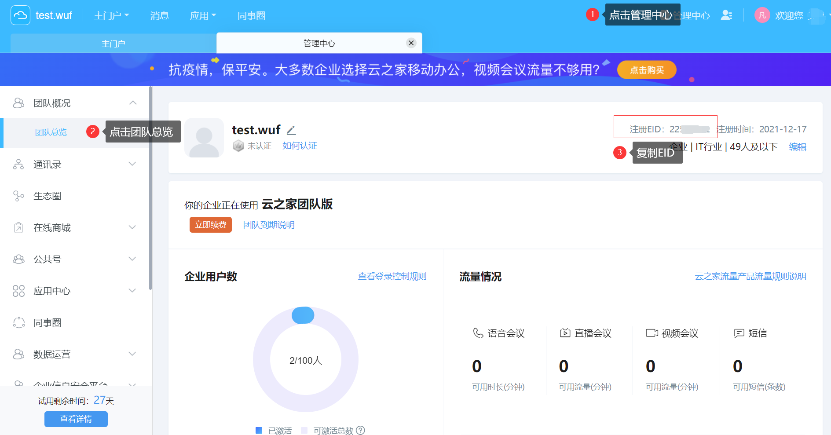Screen dimensions: 831x435
Task: Click the test.wuf brand name in header
Action: [54, 15]
